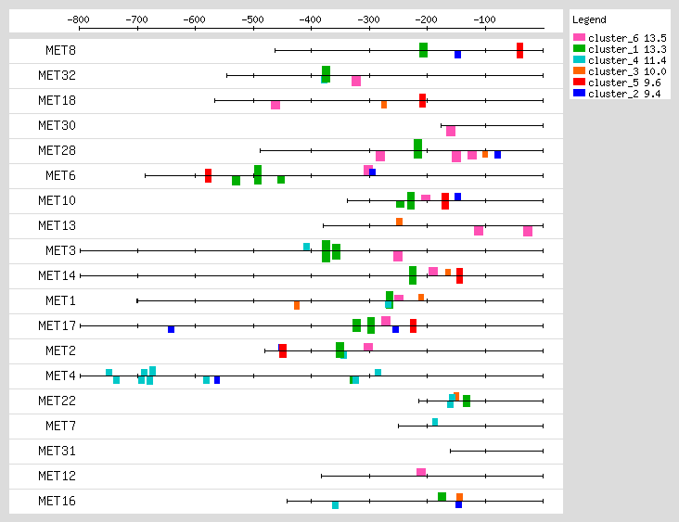Click the blue marker in the MET28 row
679x522 pixels.
497,155
